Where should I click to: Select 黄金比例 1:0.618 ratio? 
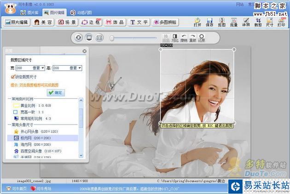32,105
